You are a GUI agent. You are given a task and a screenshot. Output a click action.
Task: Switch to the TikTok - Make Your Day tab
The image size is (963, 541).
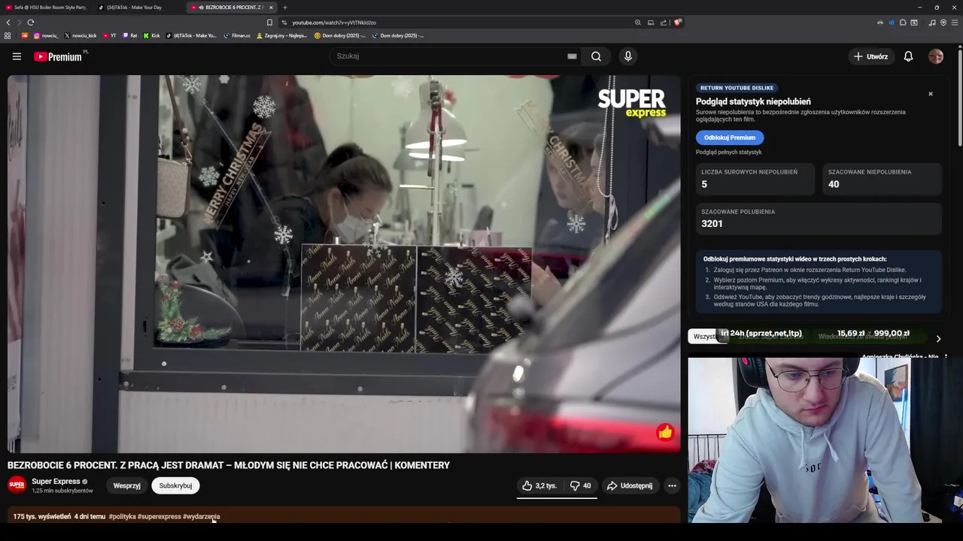(137, 7)
